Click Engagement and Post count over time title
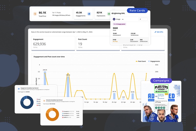 point(49,57)
